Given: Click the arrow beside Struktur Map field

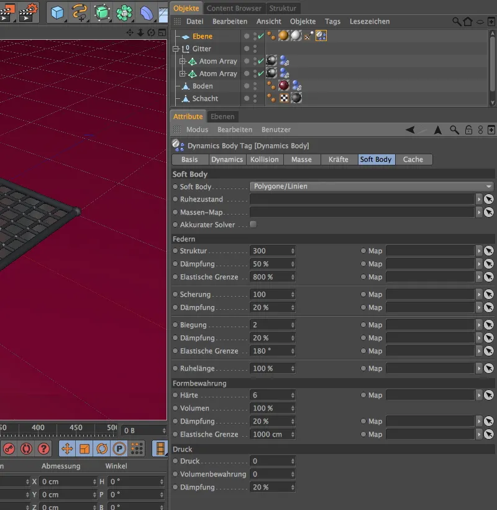Looking at the screenshot, I should pos(479,251).
